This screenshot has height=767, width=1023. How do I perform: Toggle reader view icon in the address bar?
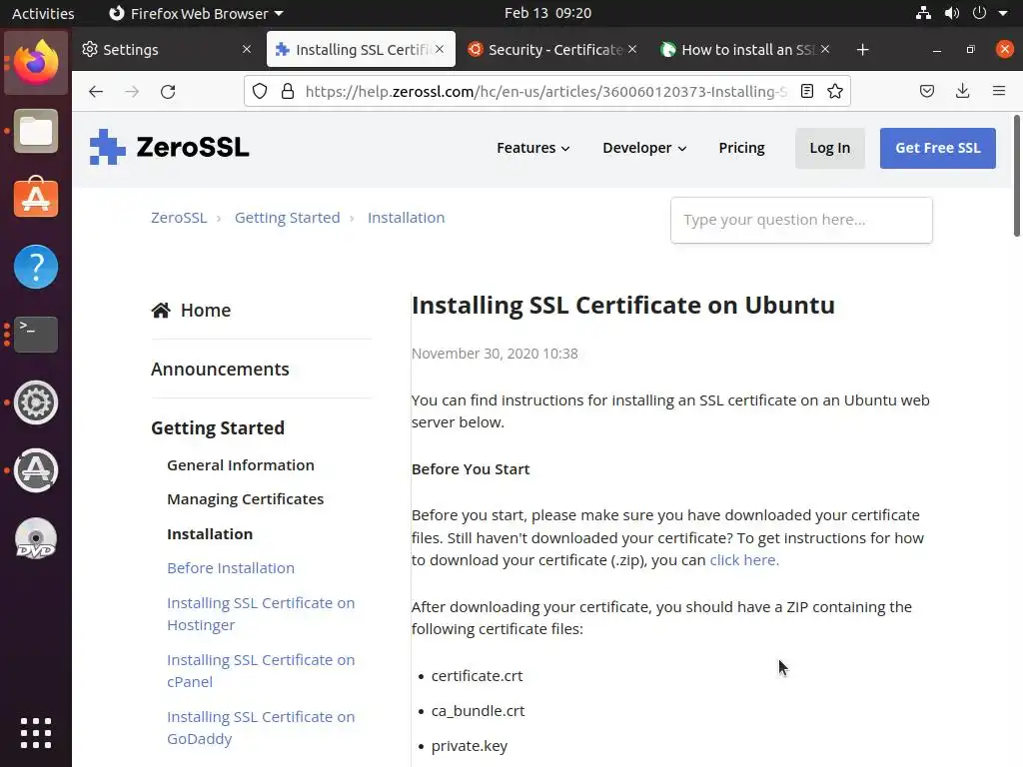click(807, 91)
